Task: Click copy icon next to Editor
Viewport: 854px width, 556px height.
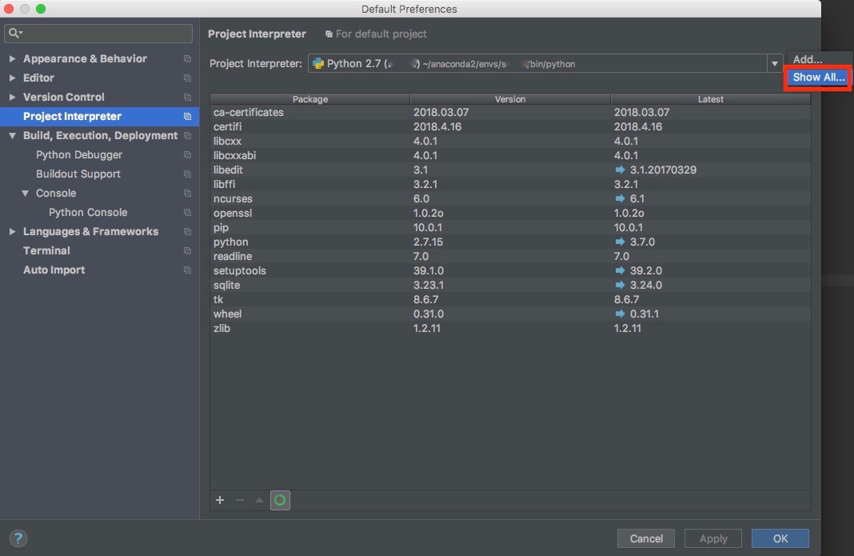Action: 187,78
